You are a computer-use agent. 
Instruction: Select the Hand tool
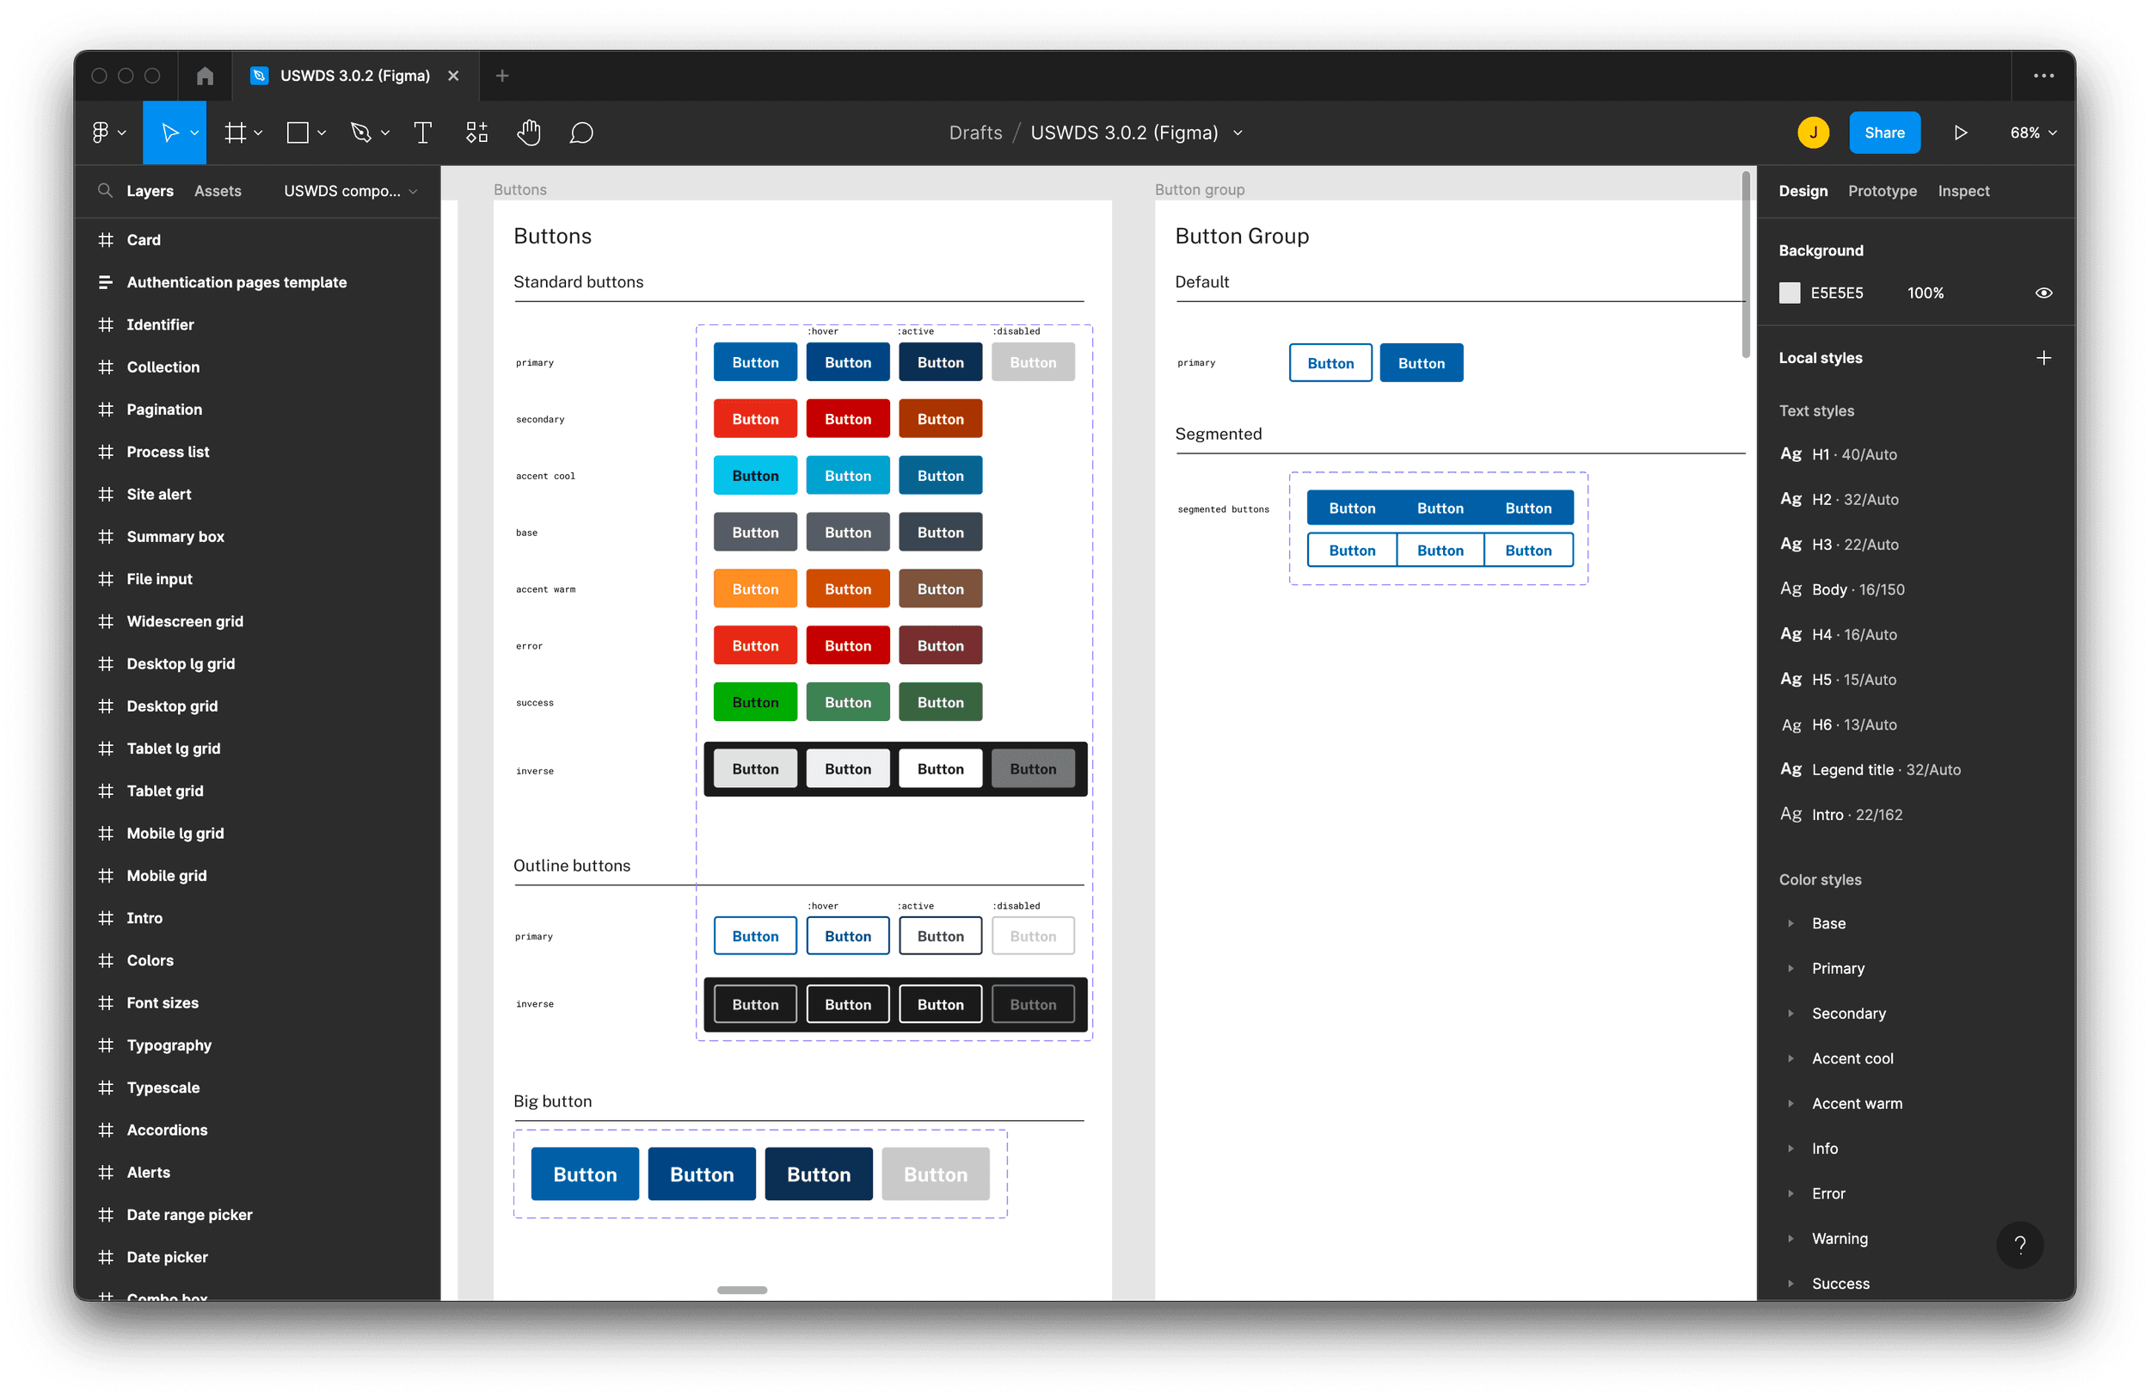pos(530,133)
